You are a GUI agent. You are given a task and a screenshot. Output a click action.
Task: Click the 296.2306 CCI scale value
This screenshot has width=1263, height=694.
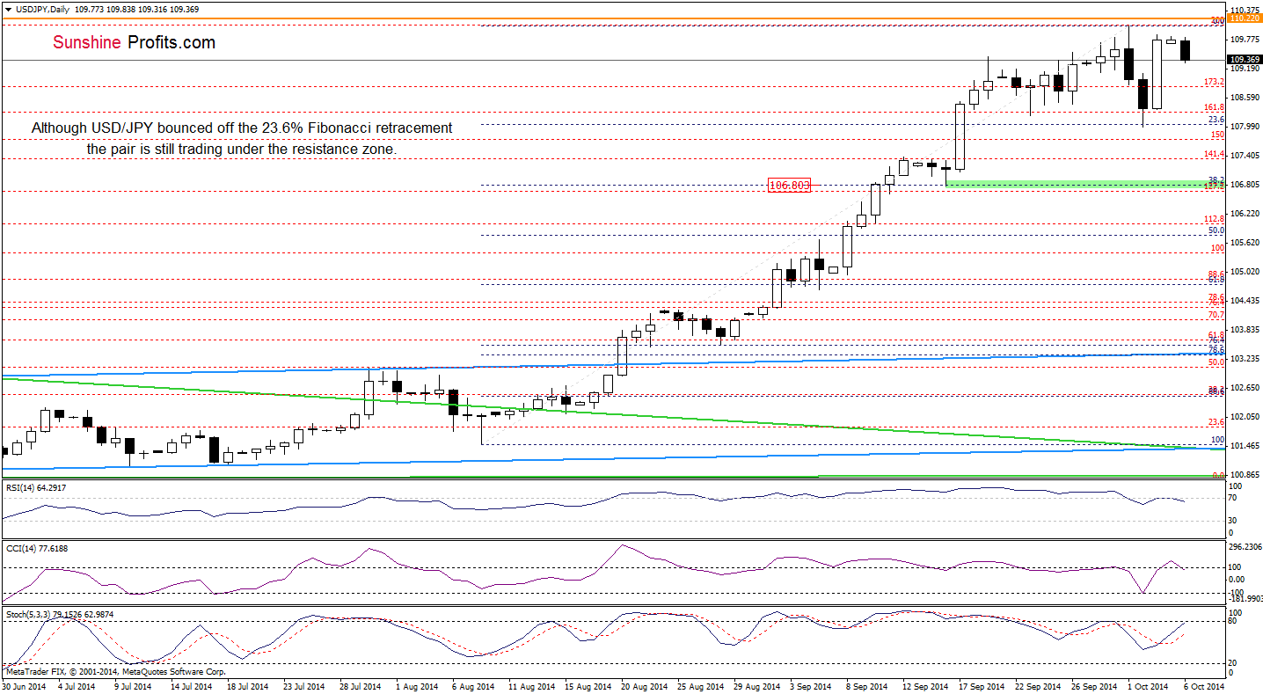click(x=1245, y=546)
